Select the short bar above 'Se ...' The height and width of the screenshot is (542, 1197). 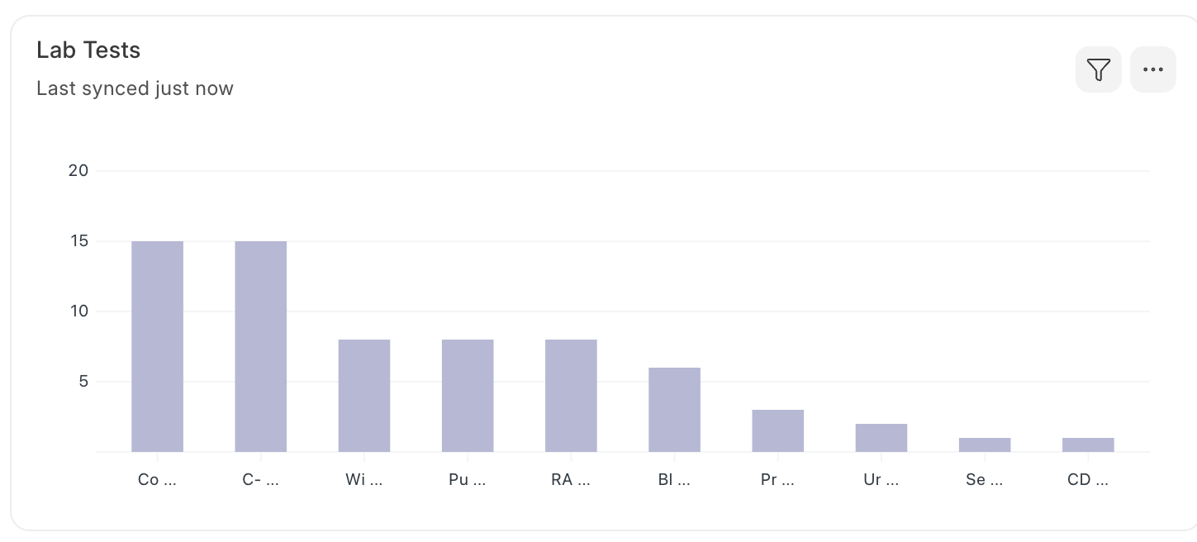coord(985,445)
